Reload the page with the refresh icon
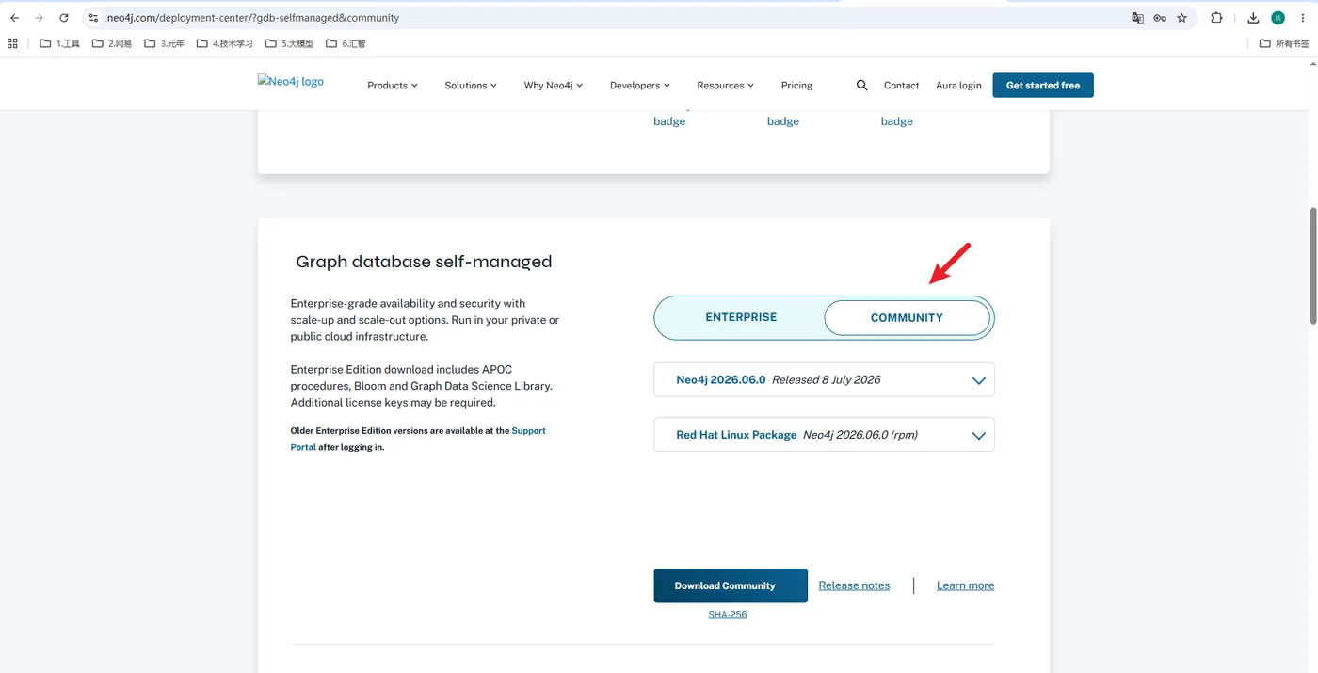The height and width of the screenshot is (673, 1318). 64,18
